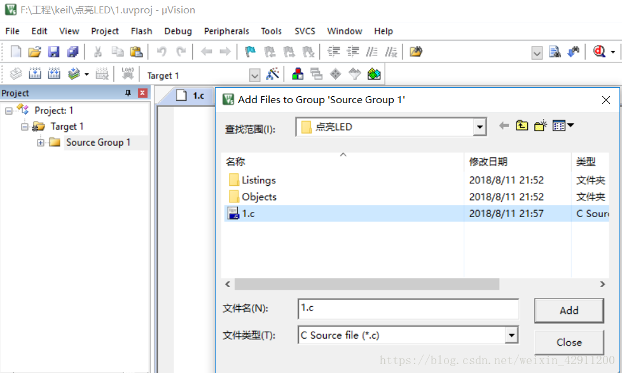Start debug session magnifier icon
The image size is (622, 373).
pos(599,52)
